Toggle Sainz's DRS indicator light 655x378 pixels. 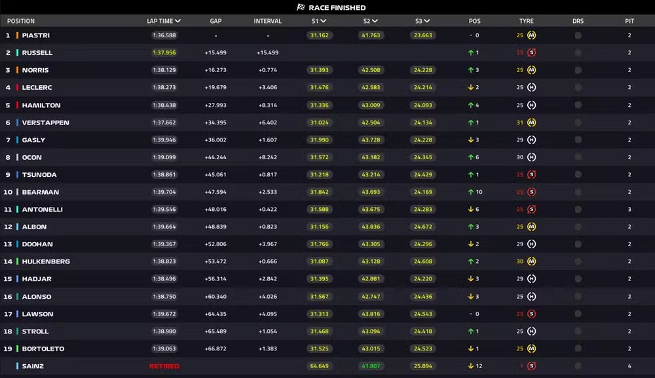click(x=578, y=366)
